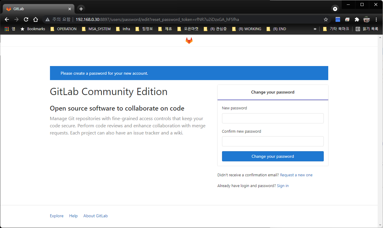The image size is (383, 228).
Task: Click the 'Request a new one' link
Action: pyautogui.click(x=296, y=175)
